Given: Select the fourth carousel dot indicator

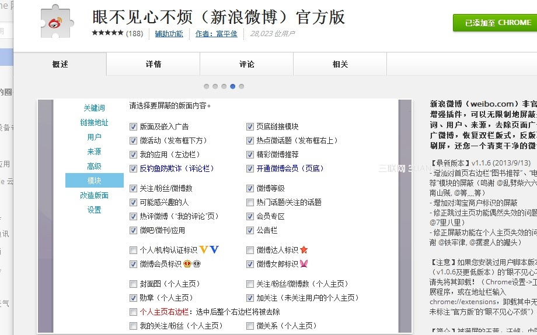Looking at the screenshot, I should click(232, 86).
